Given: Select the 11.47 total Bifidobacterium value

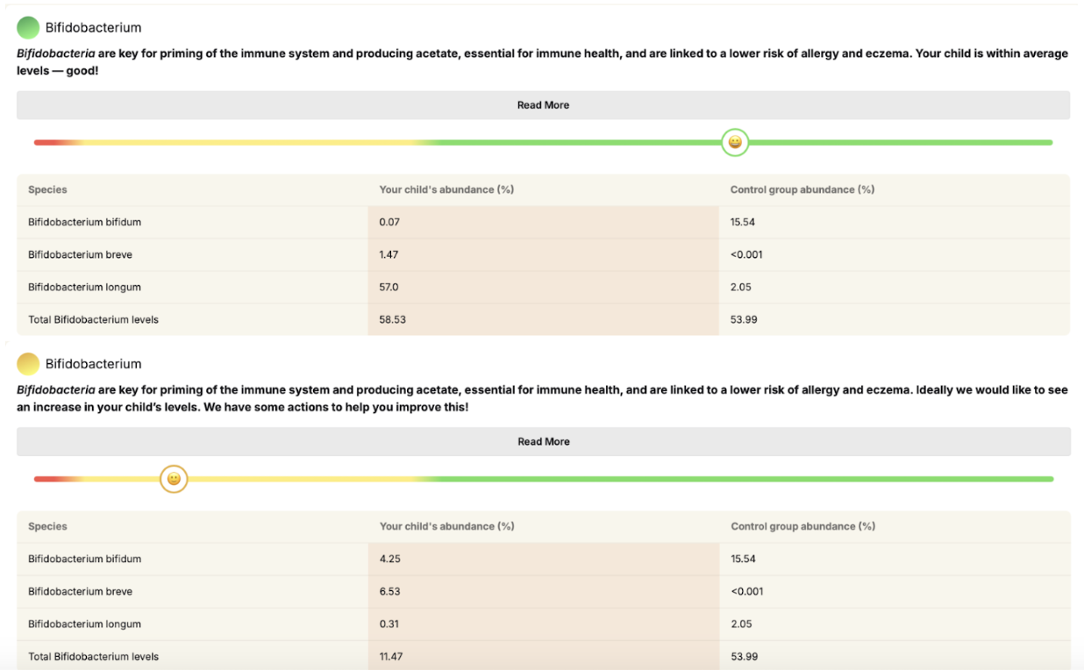Looking at the screenshot, I should (x=392, y=657).
